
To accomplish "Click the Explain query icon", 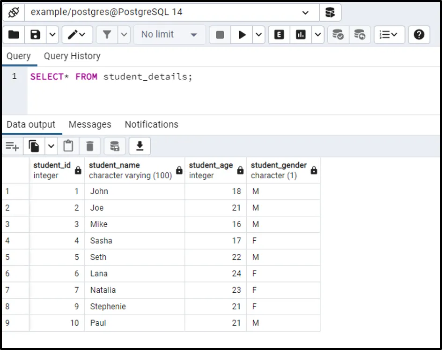I will pos(279,35).
